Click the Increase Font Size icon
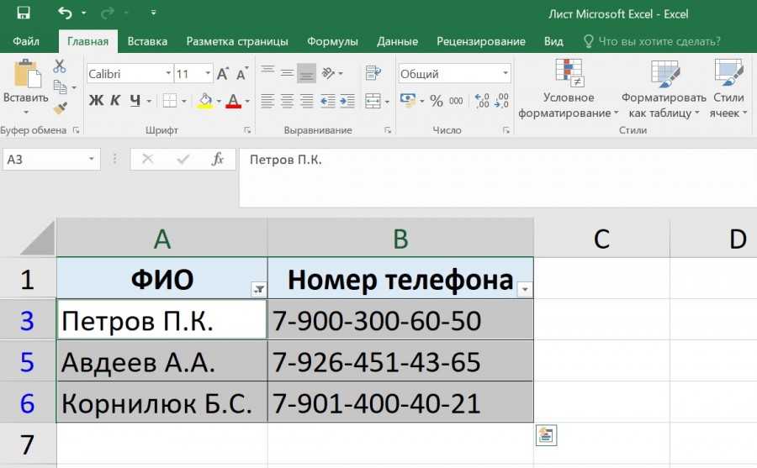 tap(223, 74)
